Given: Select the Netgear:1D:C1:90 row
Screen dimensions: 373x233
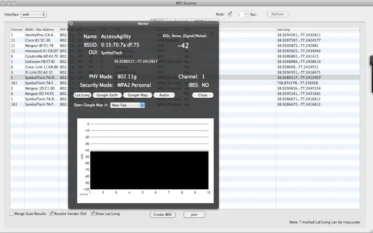Looking at the screenshot, I should coord(185,88).
